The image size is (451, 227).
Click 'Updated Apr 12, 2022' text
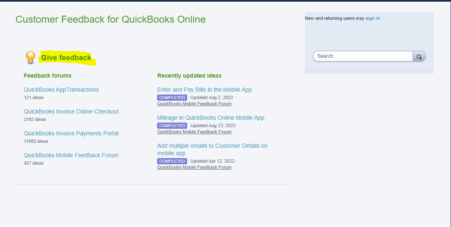213,161
